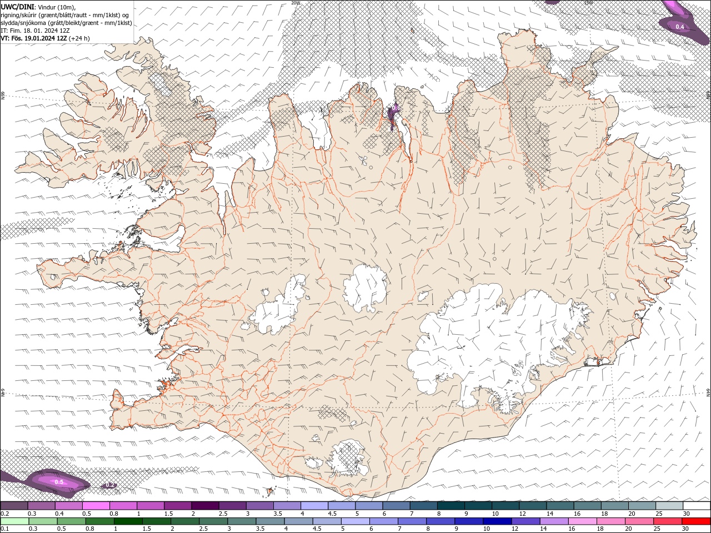Image resolution: width=711 pixels, height=533 pixels.
Task: Click the '0.2' precipitation label beside the bottom-left blob
Action: (110, 485)
